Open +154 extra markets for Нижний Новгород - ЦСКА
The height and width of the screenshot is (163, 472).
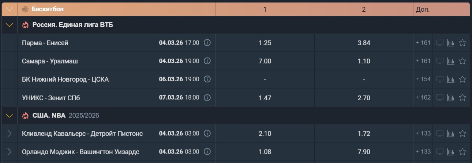coord(423,79)
